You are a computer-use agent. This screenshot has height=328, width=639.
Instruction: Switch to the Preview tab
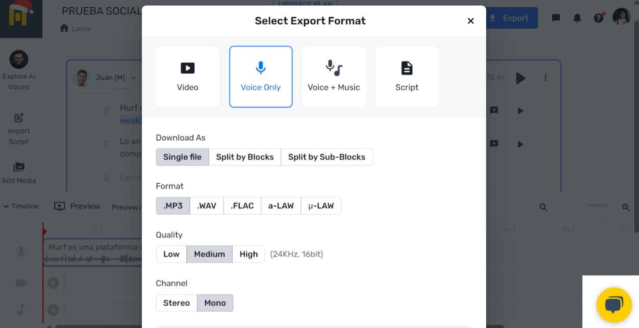click(x=77, y=206)
